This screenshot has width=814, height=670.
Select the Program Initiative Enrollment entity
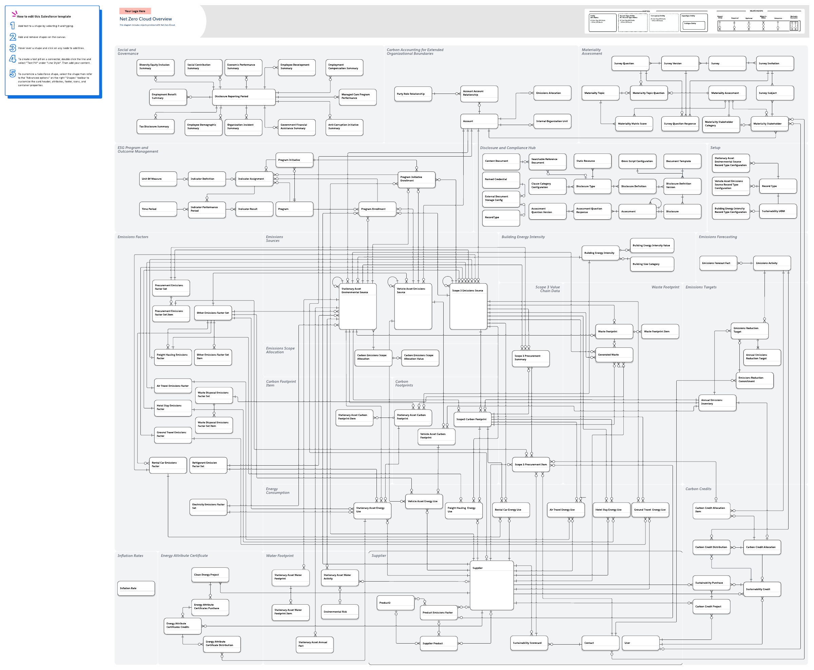[416, 180]
